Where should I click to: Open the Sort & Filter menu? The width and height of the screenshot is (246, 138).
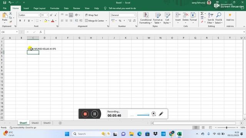(x=211, y=18)
